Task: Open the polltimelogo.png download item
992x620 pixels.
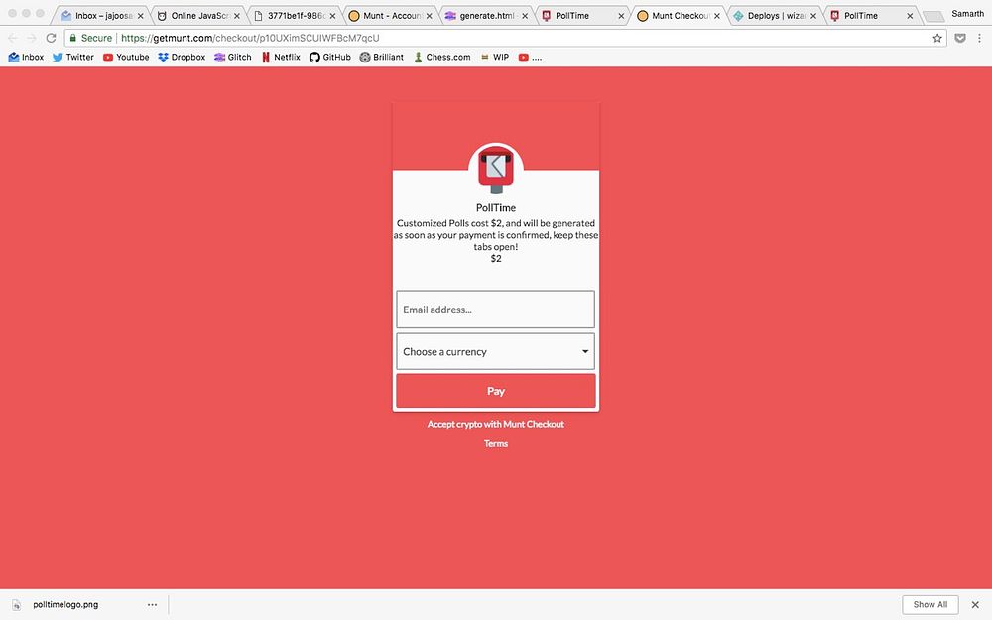Action: point(65,605)
